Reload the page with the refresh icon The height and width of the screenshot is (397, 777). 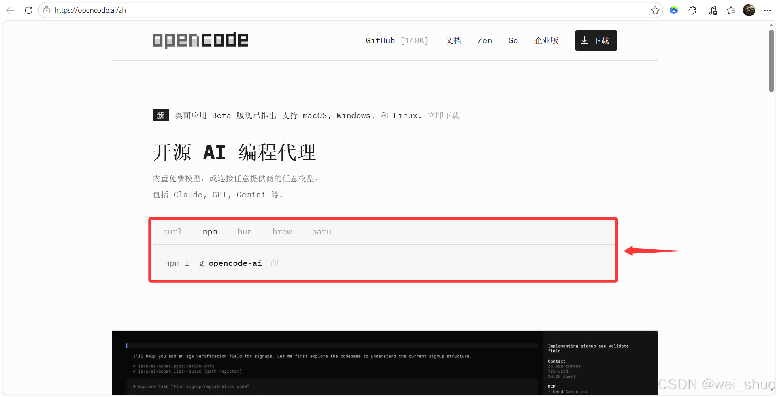point(28,10)
